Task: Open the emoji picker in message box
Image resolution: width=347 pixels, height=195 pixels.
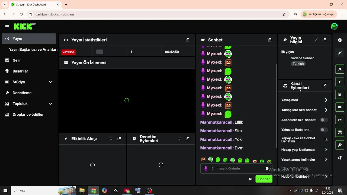Action: click(267, 168)
